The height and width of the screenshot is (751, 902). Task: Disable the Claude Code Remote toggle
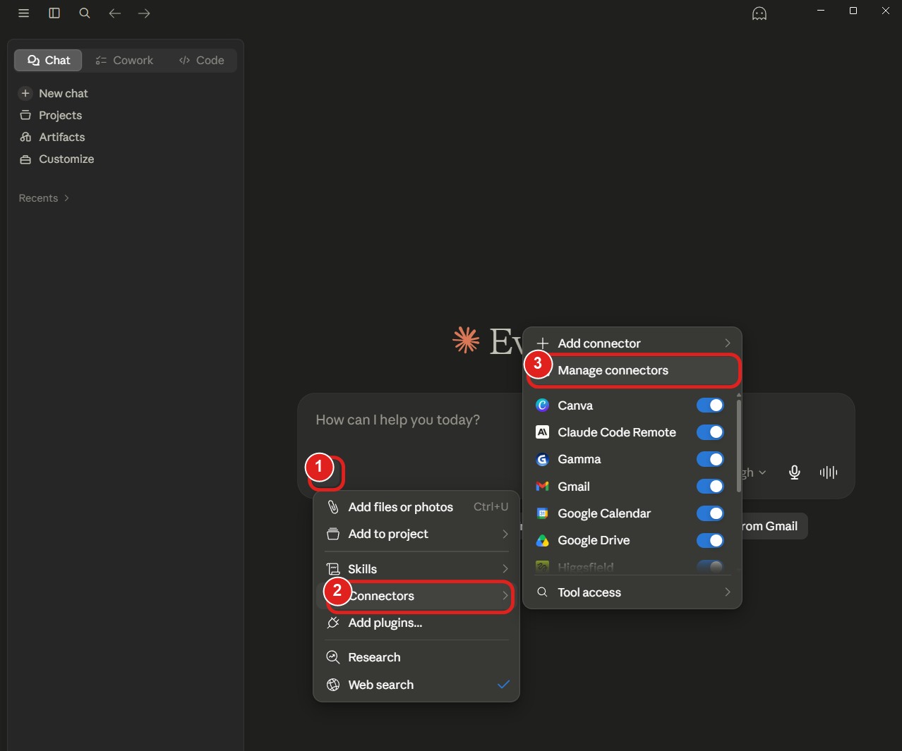710,432
